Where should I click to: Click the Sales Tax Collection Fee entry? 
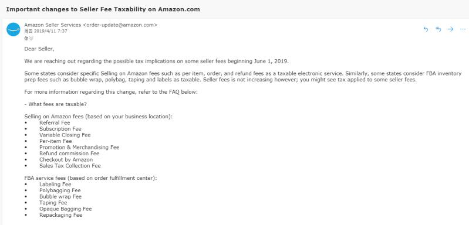(70, 166)
